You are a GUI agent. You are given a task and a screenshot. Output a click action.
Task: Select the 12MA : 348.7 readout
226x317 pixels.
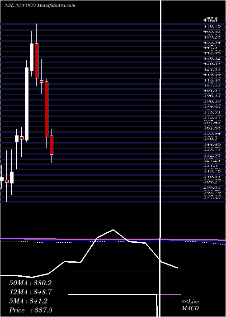pyautogui.click(x=31, y=292)
